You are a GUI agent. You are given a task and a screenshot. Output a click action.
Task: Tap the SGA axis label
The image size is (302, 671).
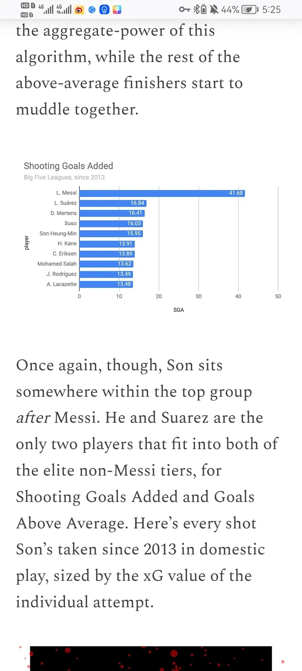(179, 310)
